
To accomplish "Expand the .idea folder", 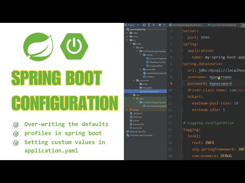I will [x=127, y=33].
